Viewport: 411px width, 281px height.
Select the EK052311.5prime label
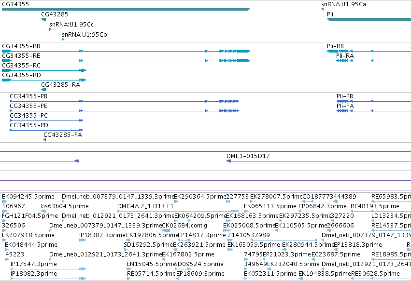coord(270,274)
